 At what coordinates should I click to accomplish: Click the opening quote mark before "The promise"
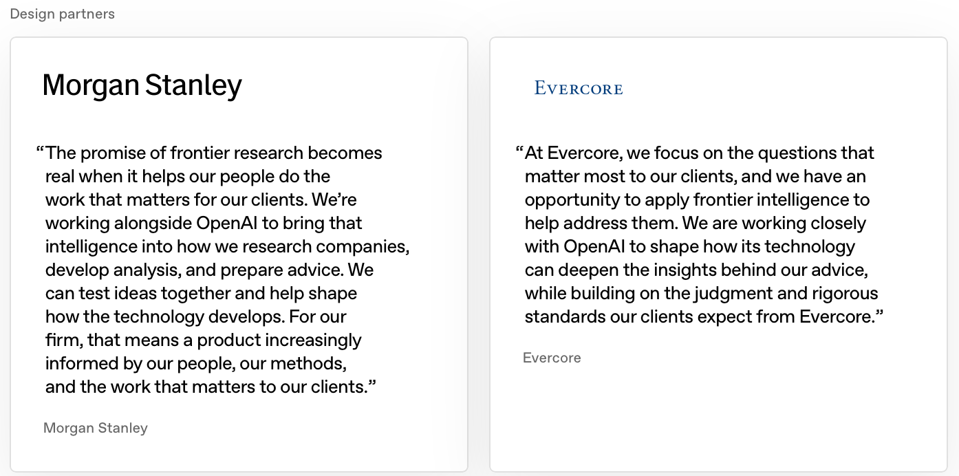(x=40, y=151)
